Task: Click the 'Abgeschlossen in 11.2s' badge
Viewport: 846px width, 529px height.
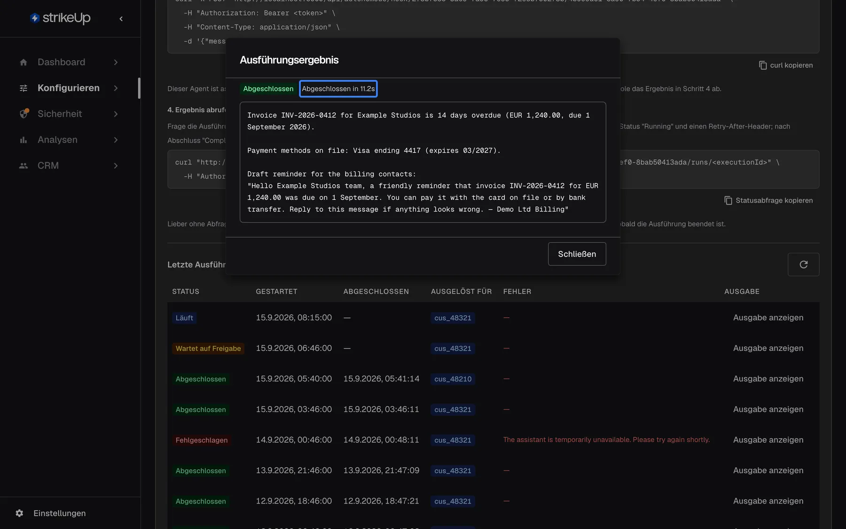Action: (x=338, y=89)
